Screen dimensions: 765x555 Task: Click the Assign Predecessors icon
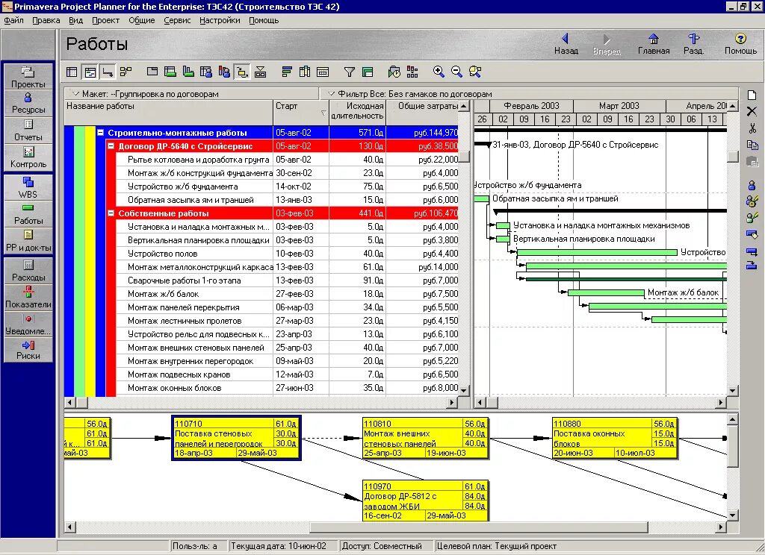pos(752,251)
